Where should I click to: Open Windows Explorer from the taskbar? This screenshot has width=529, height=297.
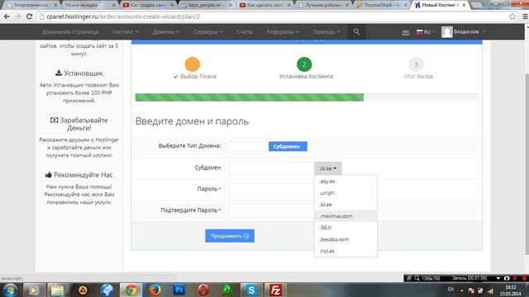coord(58,290)
